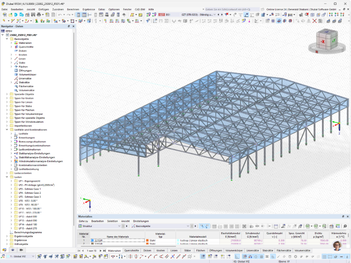This screenshot has width=351, height=263.
Task: Click the next load case arrow
Action: click(222, 15)
